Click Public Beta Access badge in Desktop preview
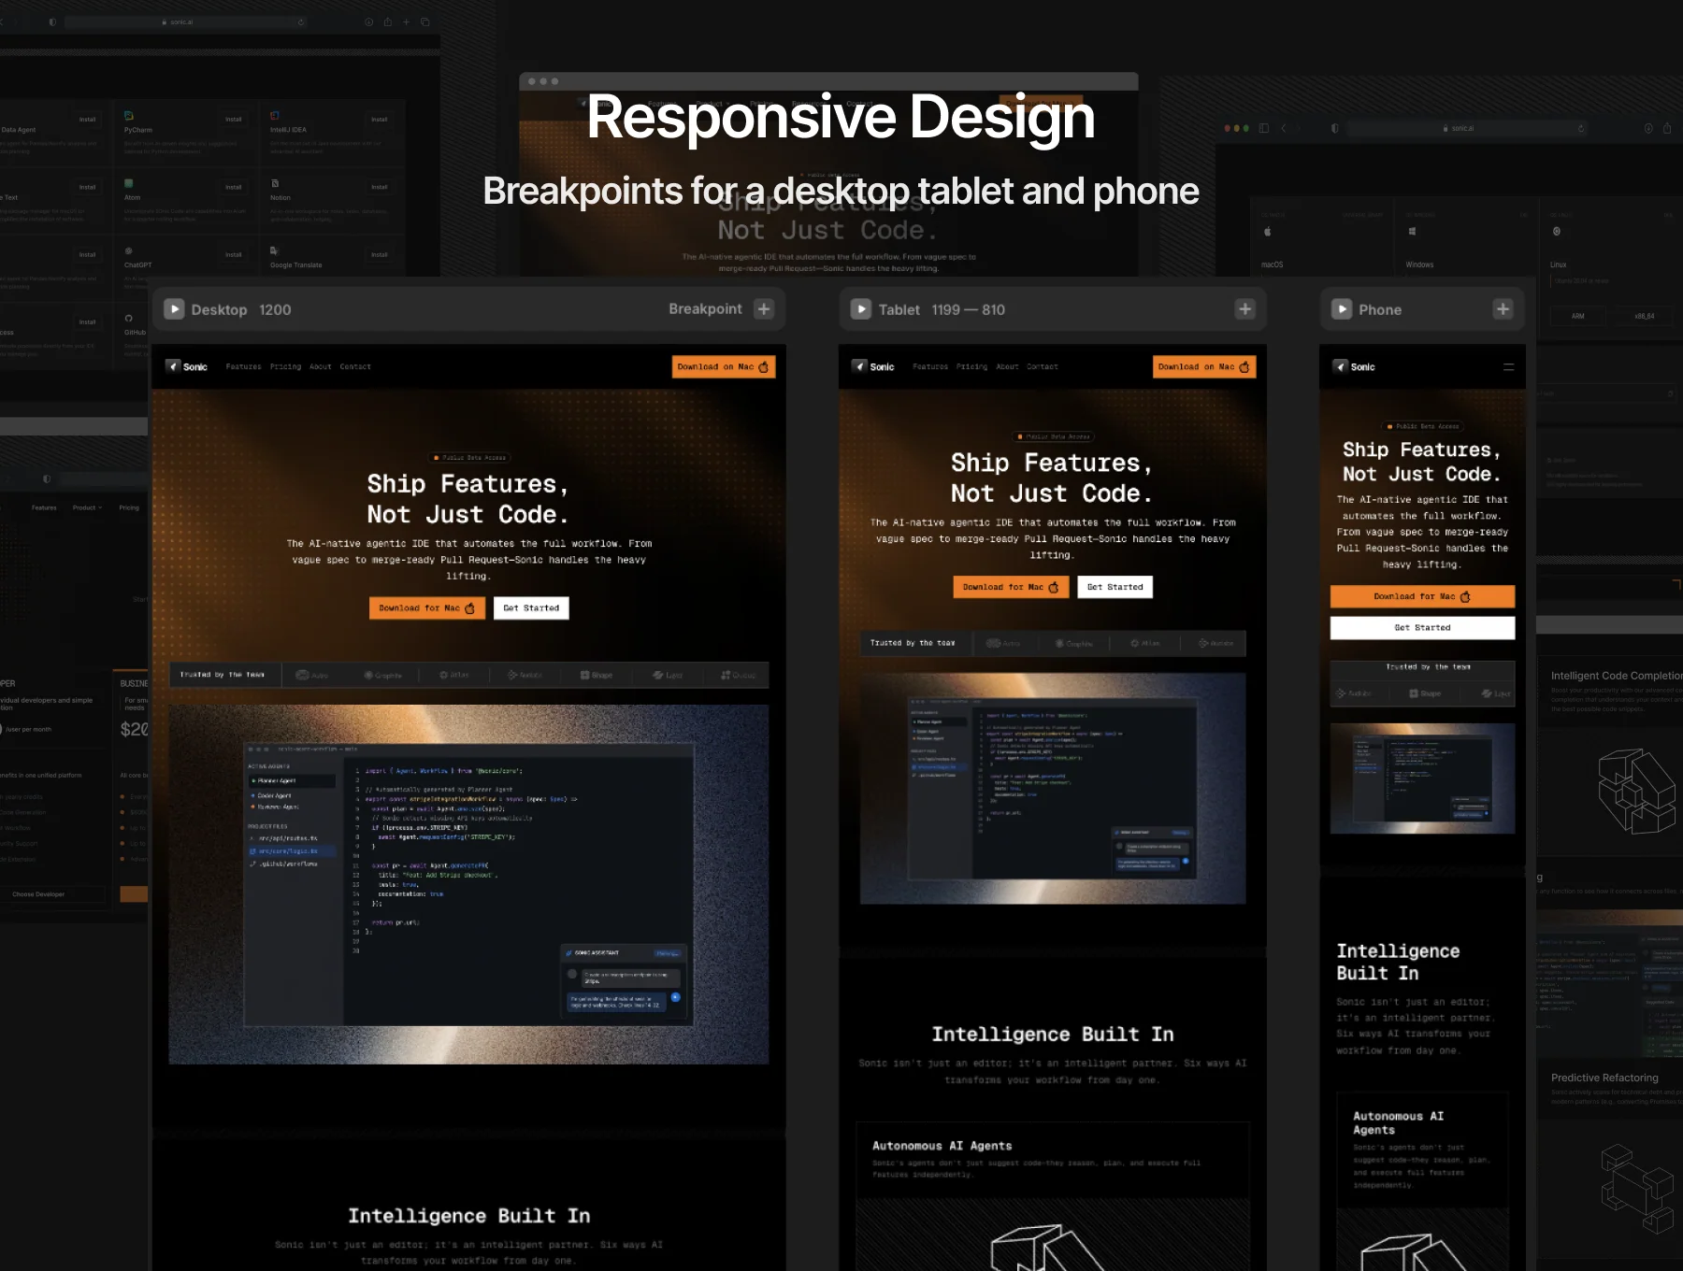Viewport: 1683px width, 1271px height. [x=470, y=458]
